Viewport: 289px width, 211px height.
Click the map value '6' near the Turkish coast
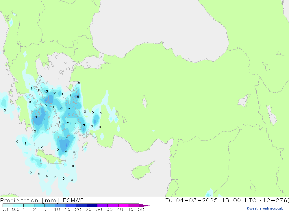point(78,97)
